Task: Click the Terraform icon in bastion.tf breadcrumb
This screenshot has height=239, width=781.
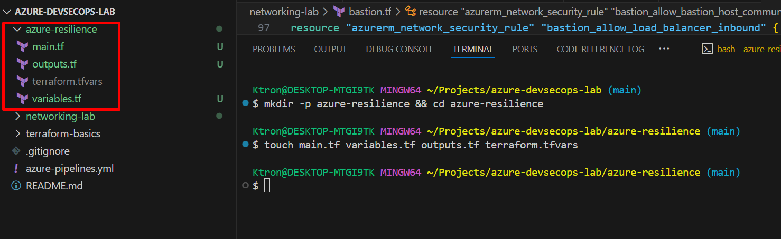Action: [x=339, y=12]
